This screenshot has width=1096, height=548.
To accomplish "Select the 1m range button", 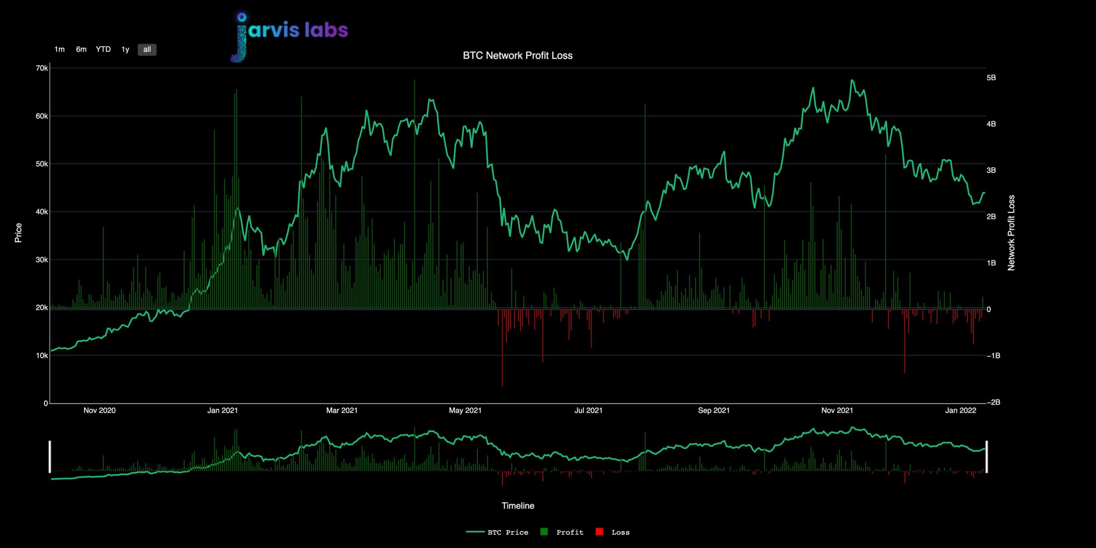I will 60,50.
